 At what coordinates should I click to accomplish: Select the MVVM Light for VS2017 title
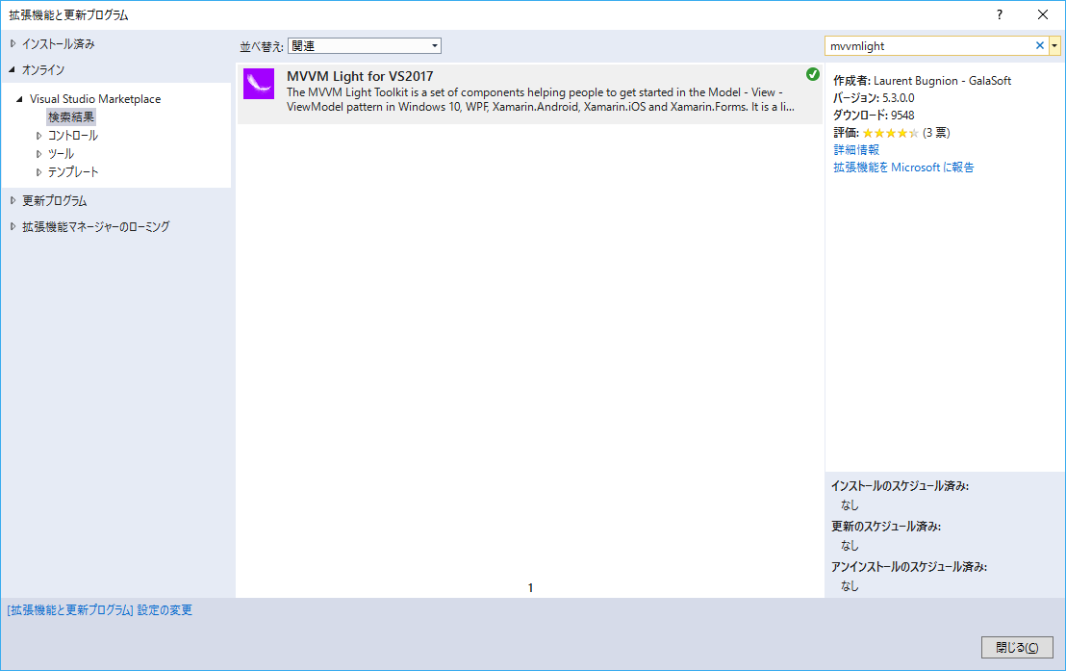coord(360,76)
